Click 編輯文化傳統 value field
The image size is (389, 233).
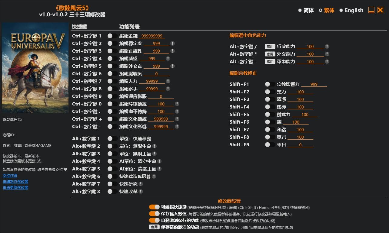[161, 119]
